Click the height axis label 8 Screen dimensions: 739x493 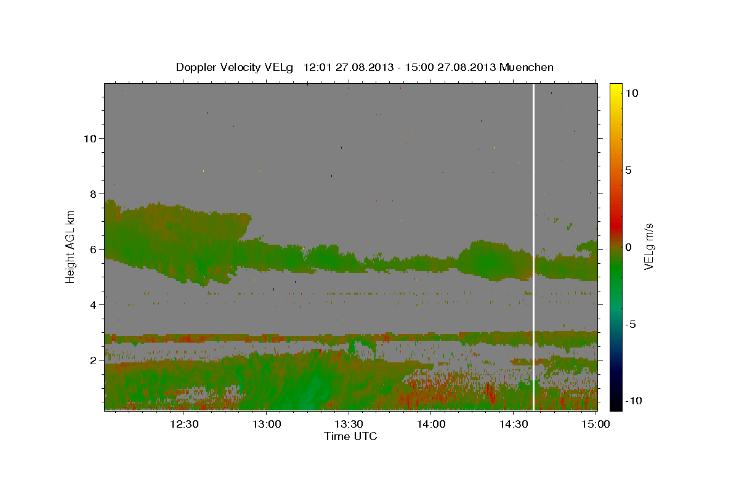pyautogui.click(x=94, y=194)
